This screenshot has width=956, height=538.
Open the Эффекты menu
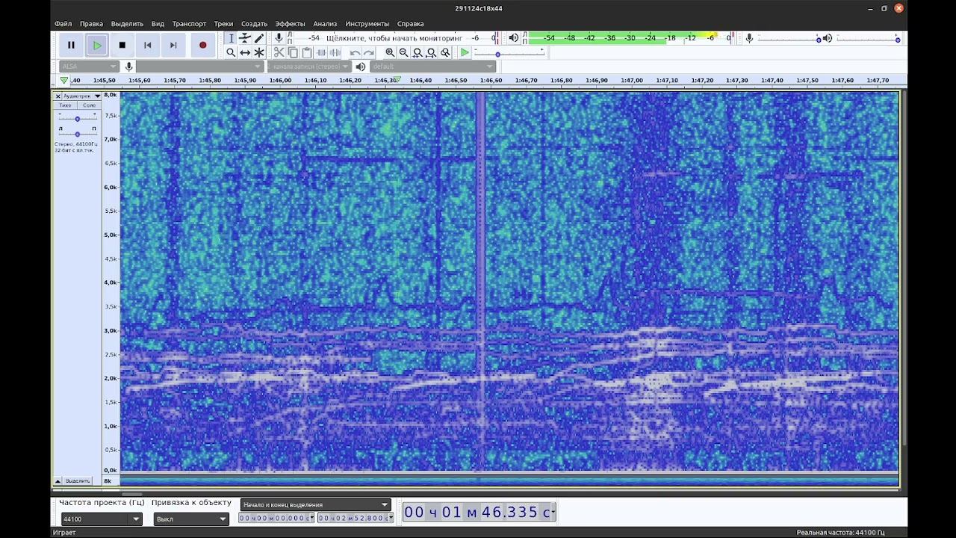[x=291, y=24]
